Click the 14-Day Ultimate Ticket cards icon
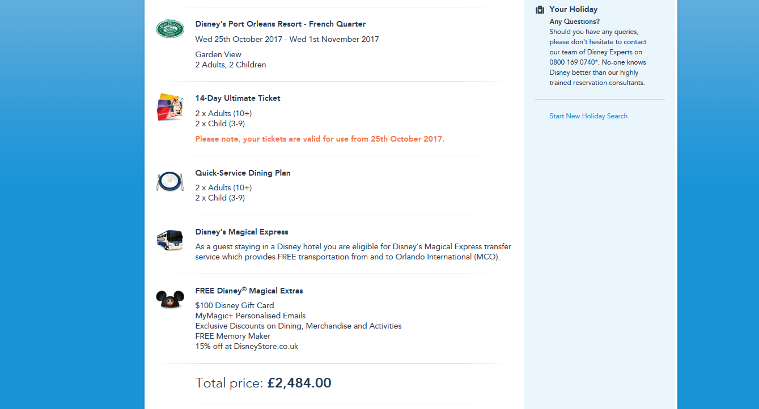The width and height of the screenshot is (759, 409). (x=170, y=106)
